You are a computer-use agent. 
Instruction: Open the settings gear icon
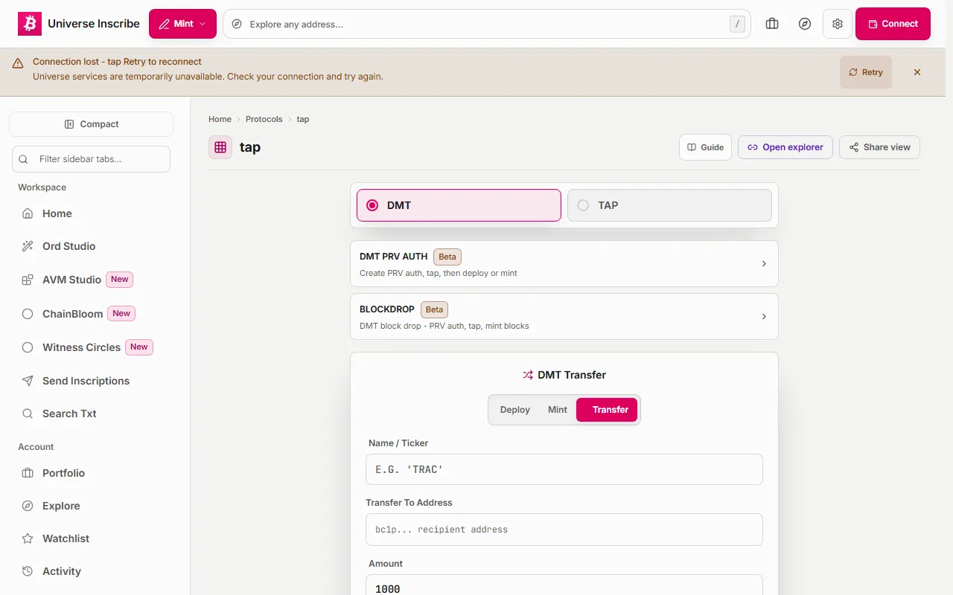tap(838, 24)
